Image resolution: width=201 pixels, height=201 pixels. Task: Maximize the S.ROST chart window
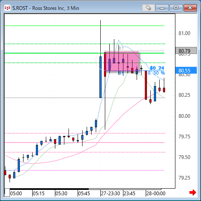pyautogui.click(x=176, y=8)
